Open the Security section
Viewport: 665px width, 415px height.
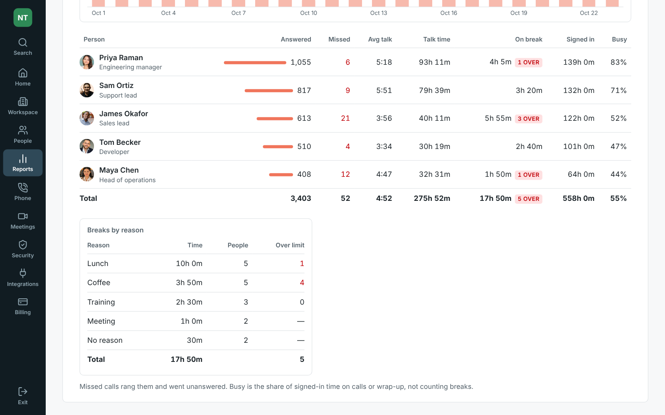point(23,249)
